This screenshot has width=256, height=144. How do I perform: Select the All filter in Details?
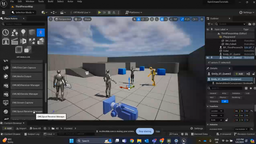(x=225, y=101)
